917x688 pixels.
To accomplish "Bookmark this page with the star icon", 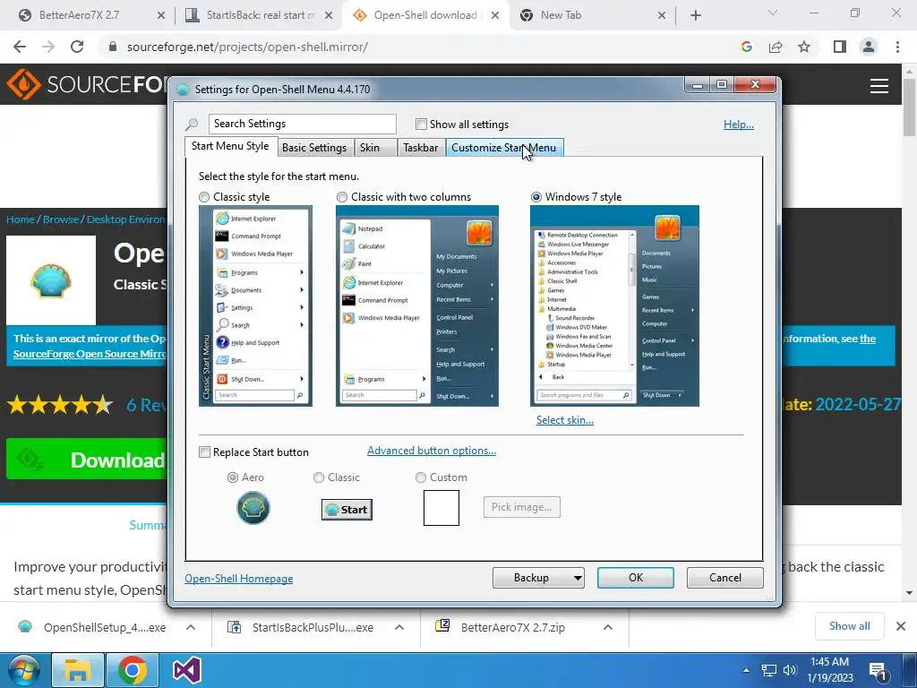I will tap(804, 47).
